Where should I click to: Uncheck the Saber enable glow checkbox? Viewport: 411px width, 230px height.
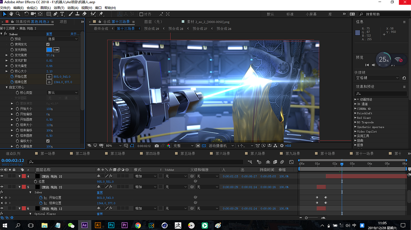pos(48,44)
